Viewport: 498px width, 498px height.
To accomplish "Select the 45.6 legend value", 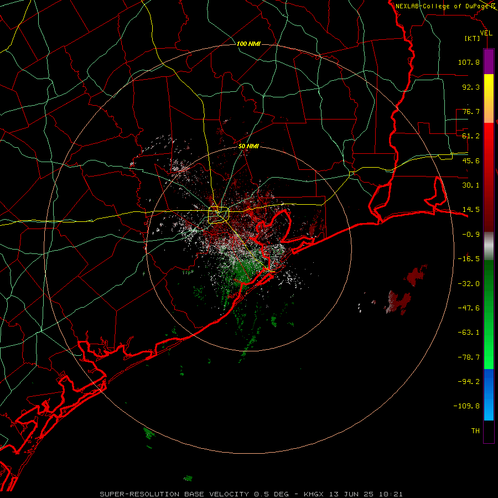I will tap(471, 160).
